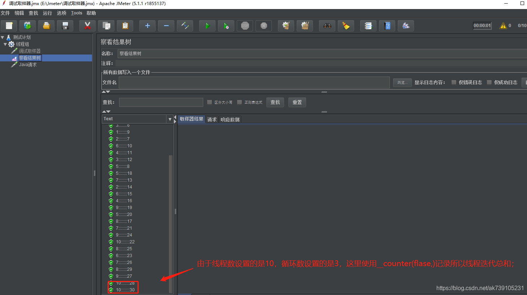527x295 pixels.
Task: Collapse file panel with arrows above 查找
Action: click(x=106, y=92)
